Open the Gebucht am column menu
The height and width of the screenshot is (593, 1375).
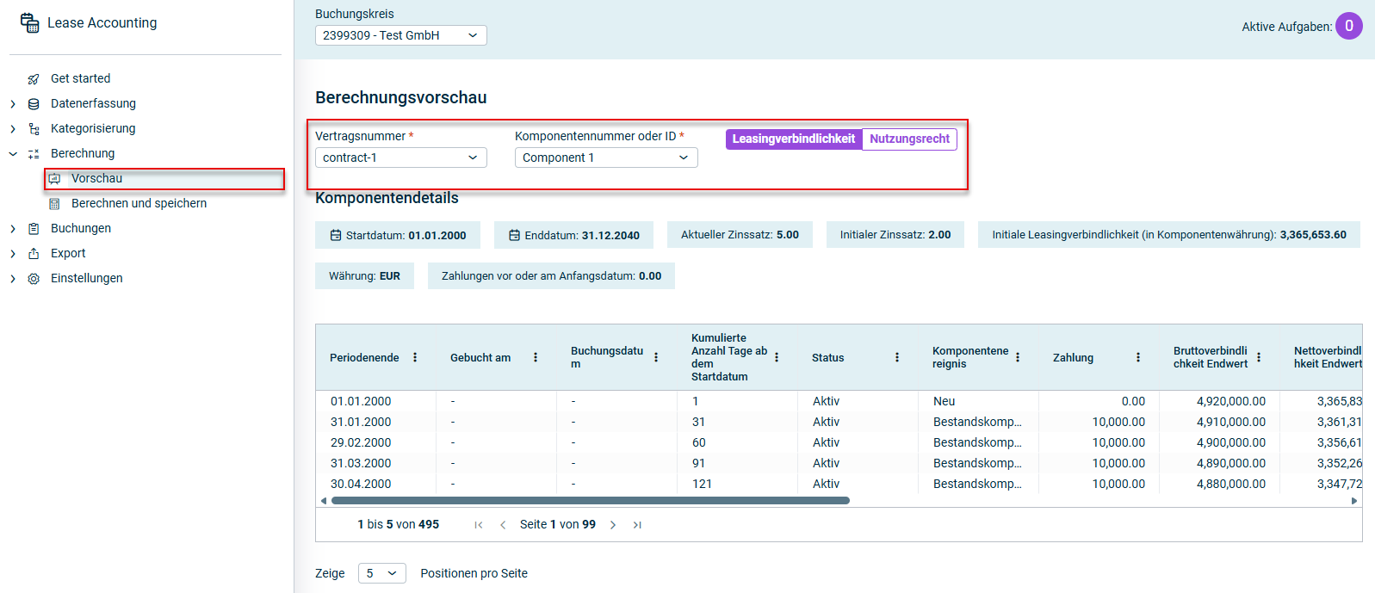pyautogui.click(x=536, y=357)
